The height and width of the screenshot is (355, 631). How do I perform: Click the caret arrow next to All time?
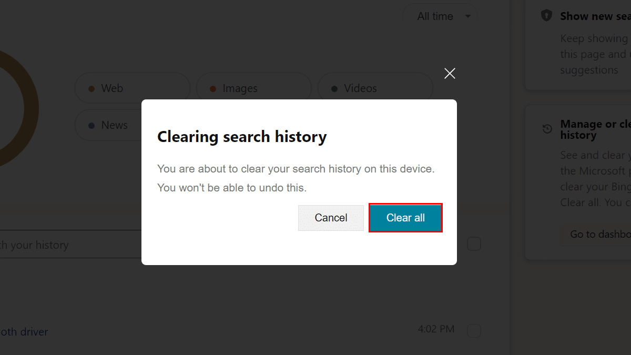(x=468, y=16)
